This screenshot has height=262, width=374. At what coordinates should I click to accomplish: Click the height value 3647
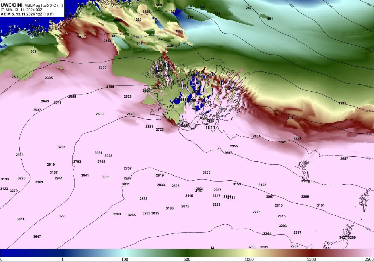coord(37,237)
